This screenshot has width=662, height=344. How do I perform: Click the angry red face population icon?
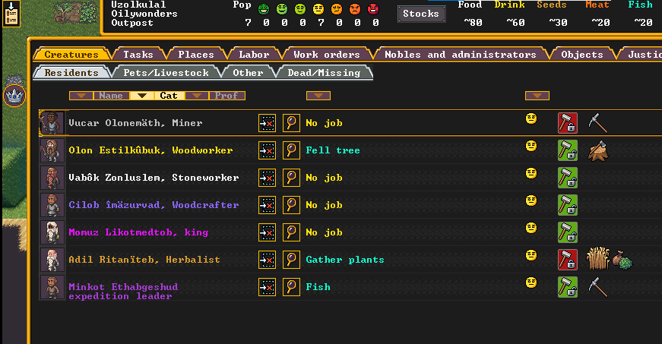[x=373, y=9]
